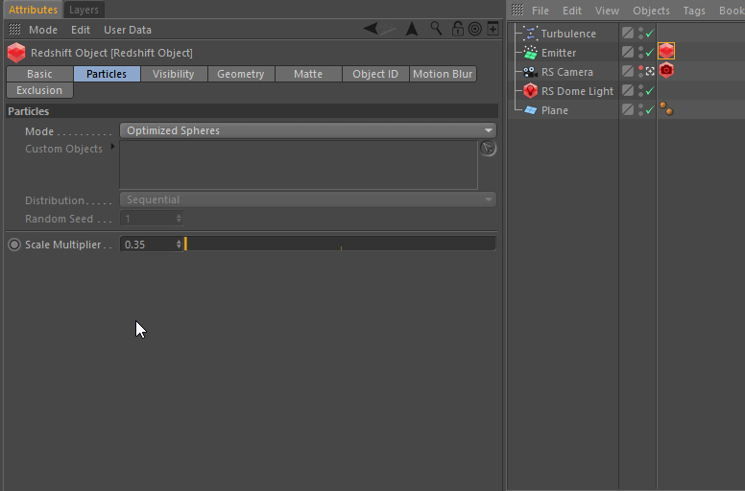This screenshot has height=491, width=745.
Task: Click the Random Seed stepper arrows
Action: pos(179,219)
